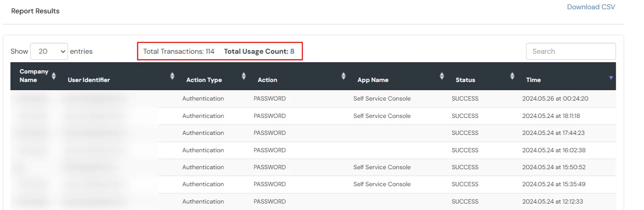Click the Time header label

pyautogui.click(x=533, y=80)
